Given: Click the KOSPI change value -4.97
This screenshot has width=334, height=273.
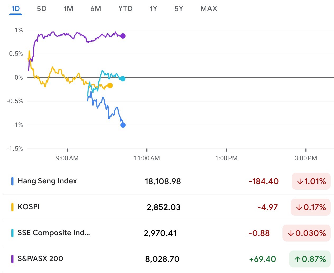Looking at the screenshot, I should coord(267,207).
